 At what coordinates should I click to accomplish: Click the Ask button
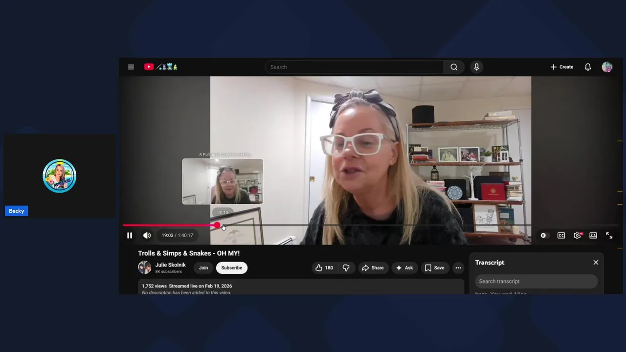click(404, 267)
